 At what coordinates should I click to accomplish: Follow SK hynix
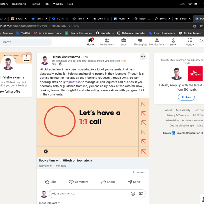(186, 97)
